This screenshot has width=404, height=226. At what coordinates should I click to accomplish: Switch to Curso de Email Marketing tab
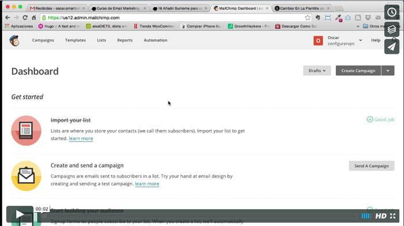click(x=118, y=8)
